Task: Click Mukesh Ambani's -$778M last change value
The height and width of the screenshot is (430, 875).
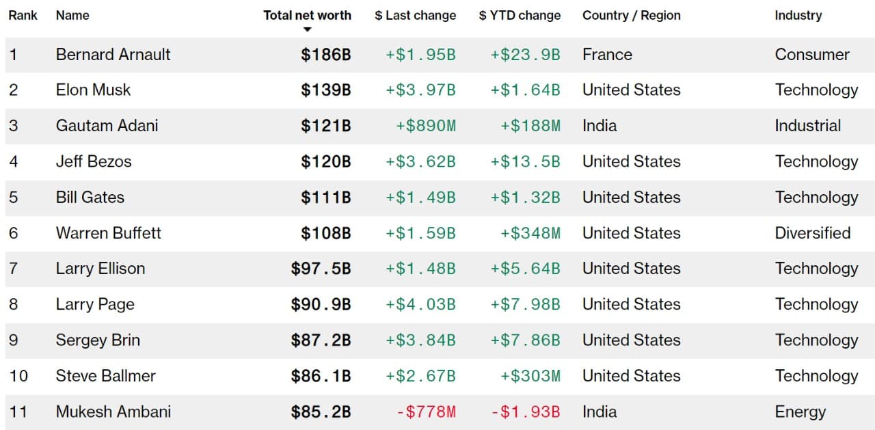Action: click(426, 412)
